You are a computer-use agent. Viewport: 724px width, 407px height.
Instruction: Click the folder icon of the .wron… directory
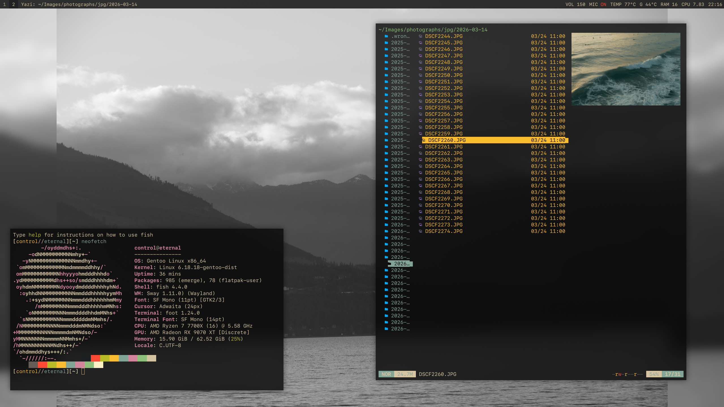tap(386, 36)
